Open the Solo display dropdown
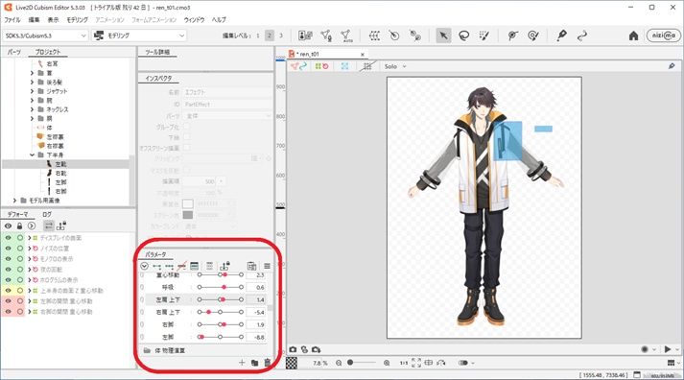Image resolution: width=684 pixels, height=380 pixels. click(395, 66)
